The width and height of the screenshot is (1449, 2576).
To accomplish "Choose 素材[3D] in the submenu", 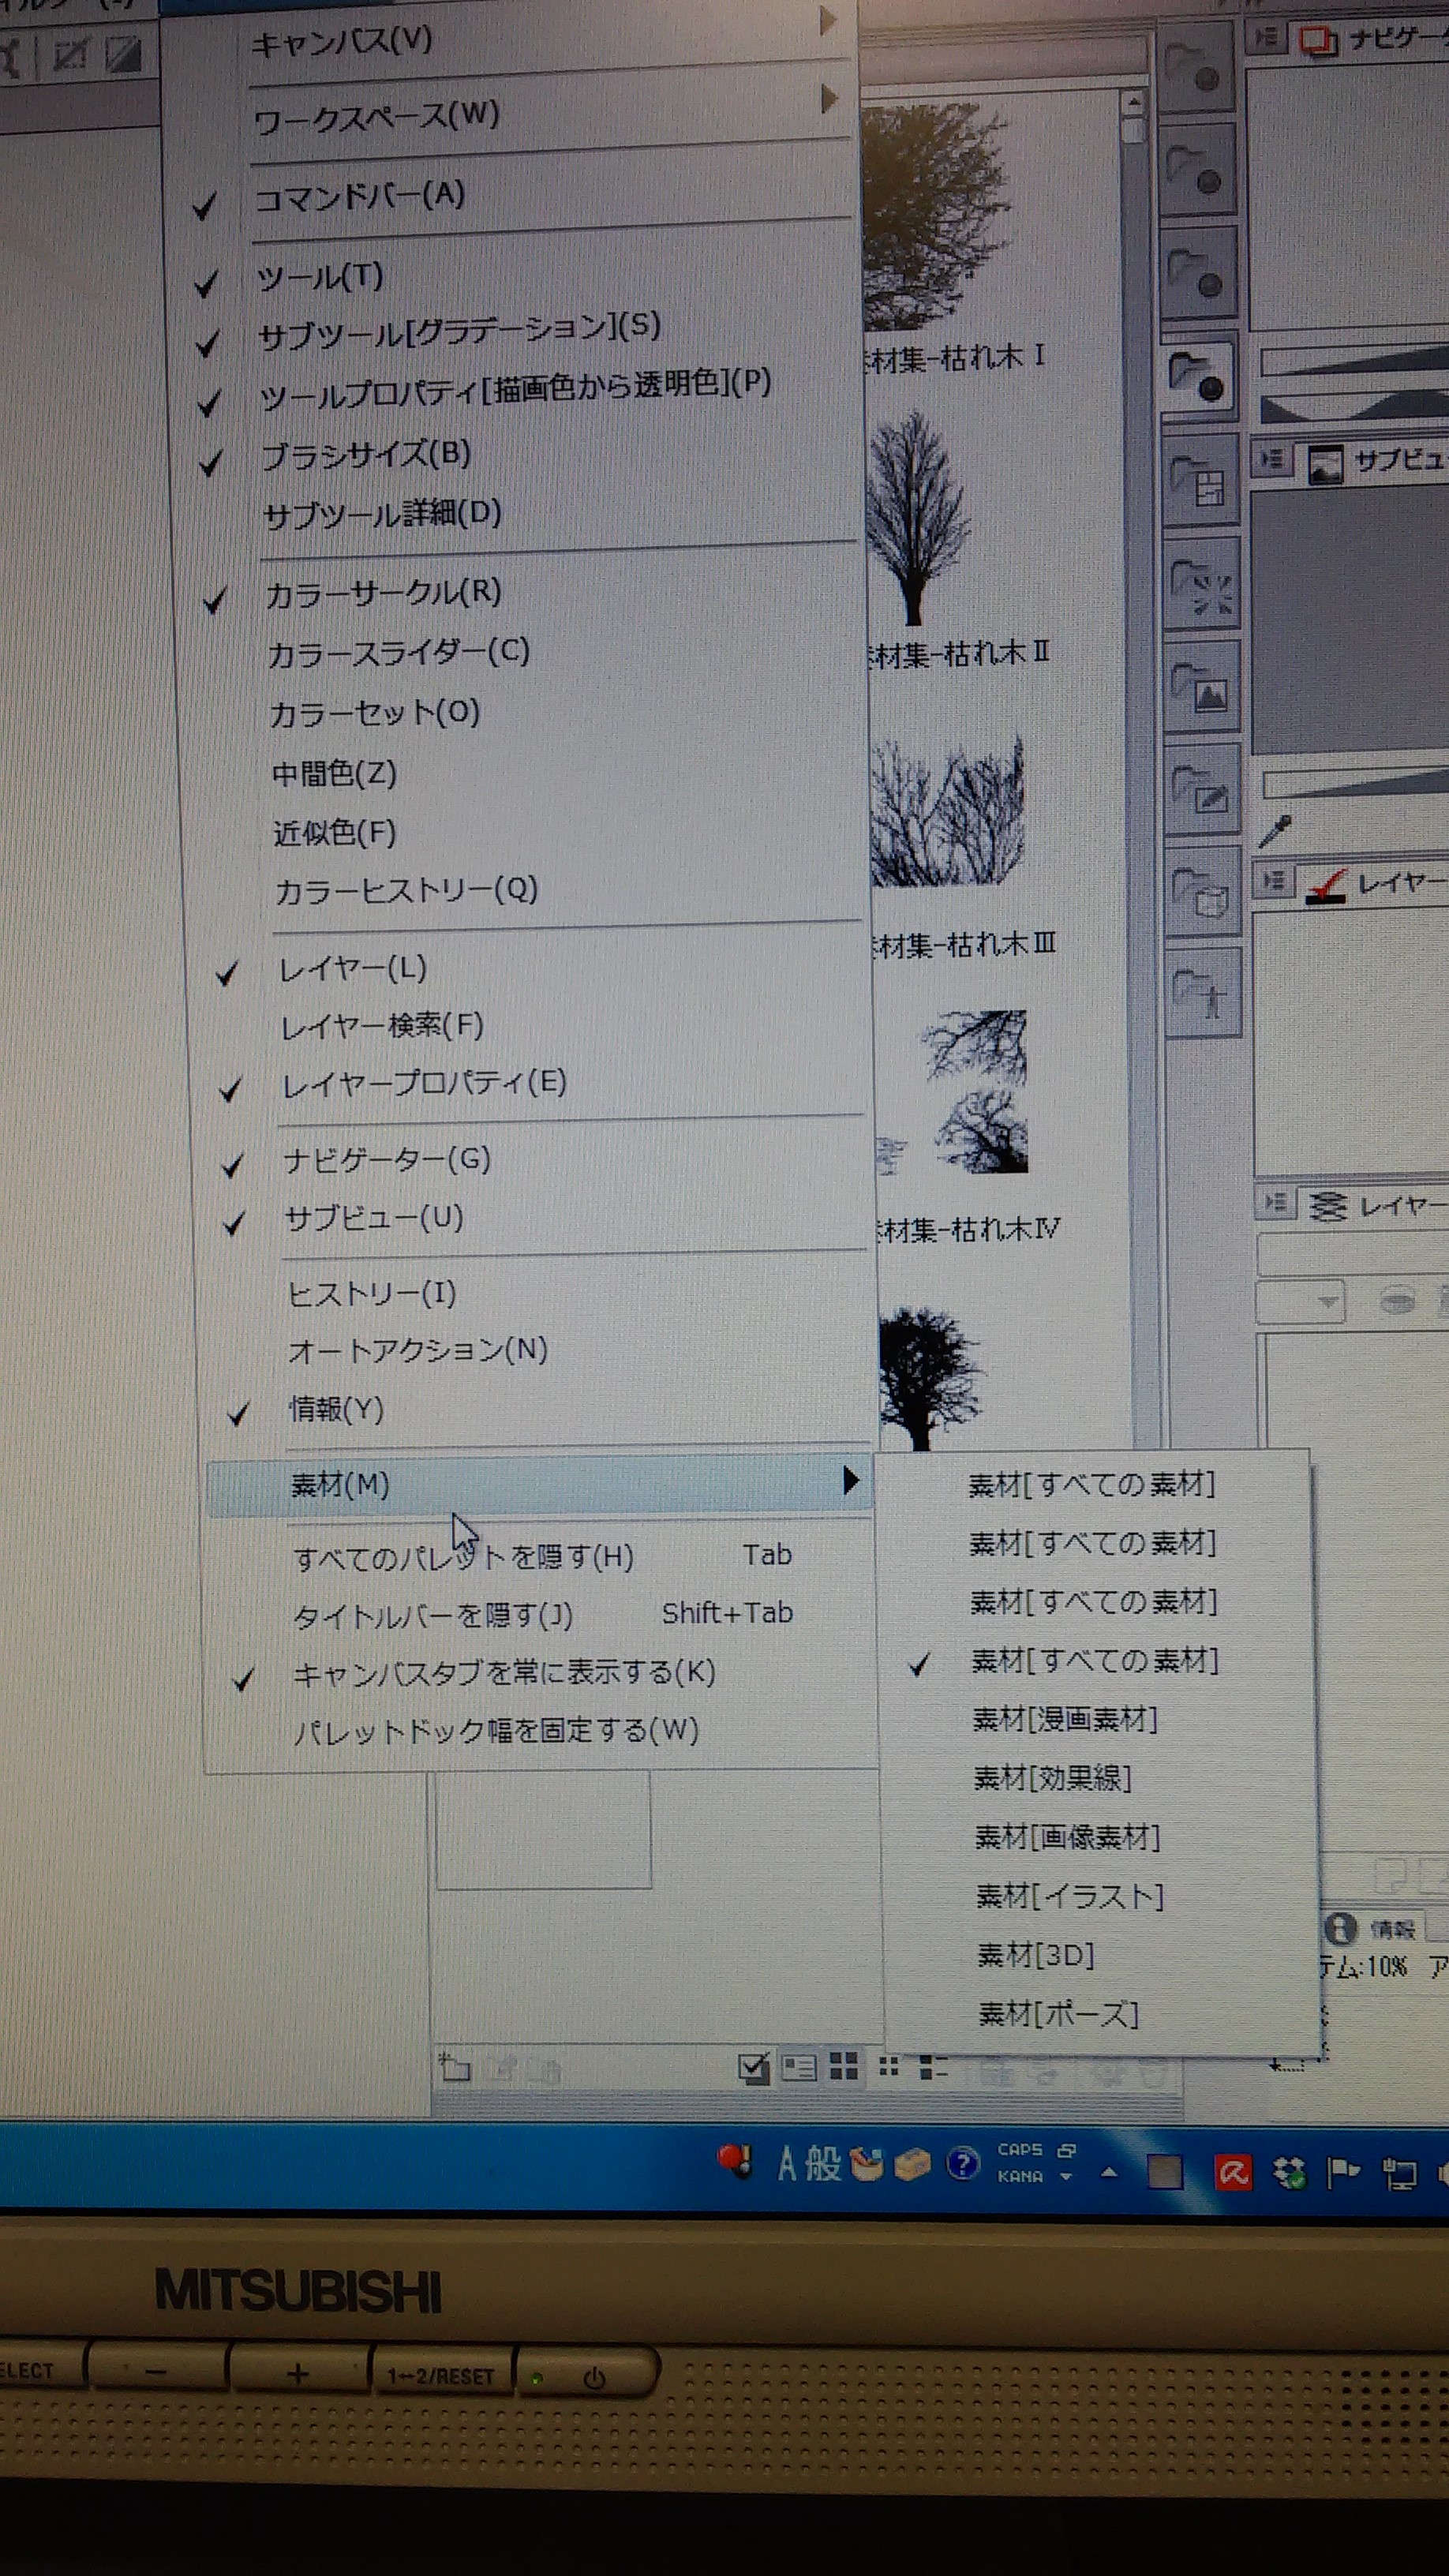I will 1036,1954.
